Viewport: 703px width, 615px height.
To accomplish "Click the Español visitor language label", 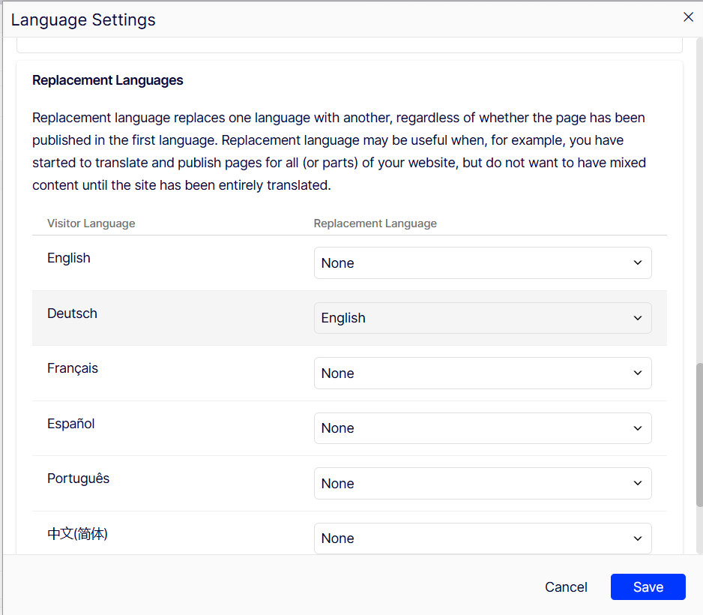I will pyautogui.click(x=70, y=424).
